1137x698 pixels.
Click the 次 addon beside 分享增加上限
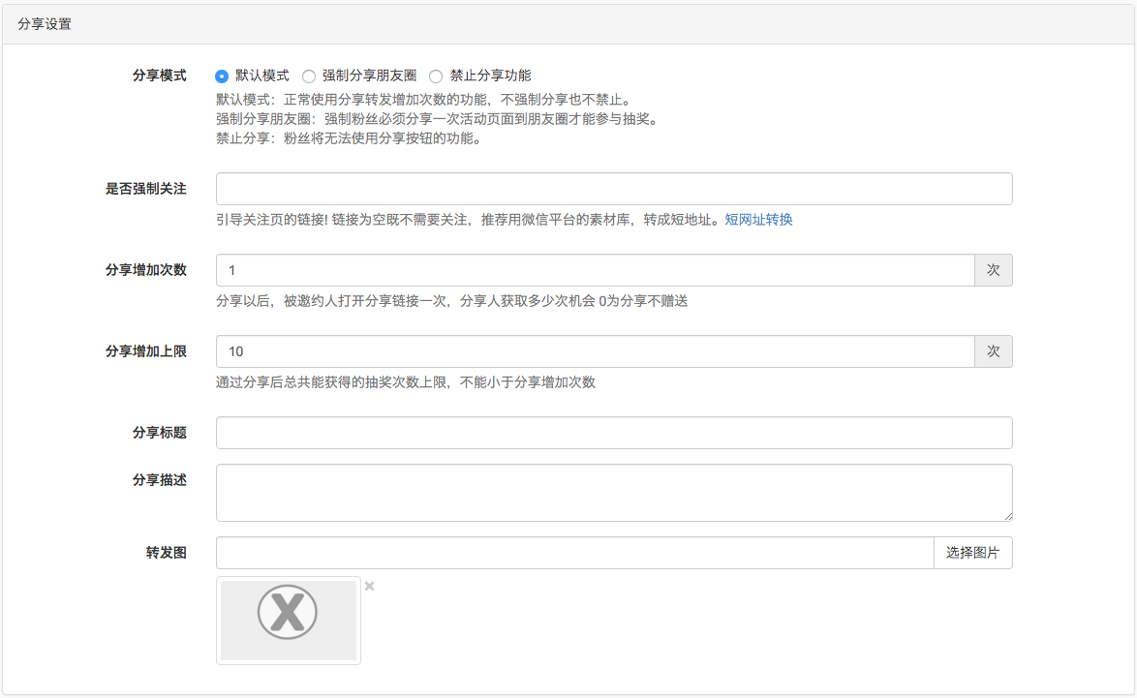click(994, 350)
